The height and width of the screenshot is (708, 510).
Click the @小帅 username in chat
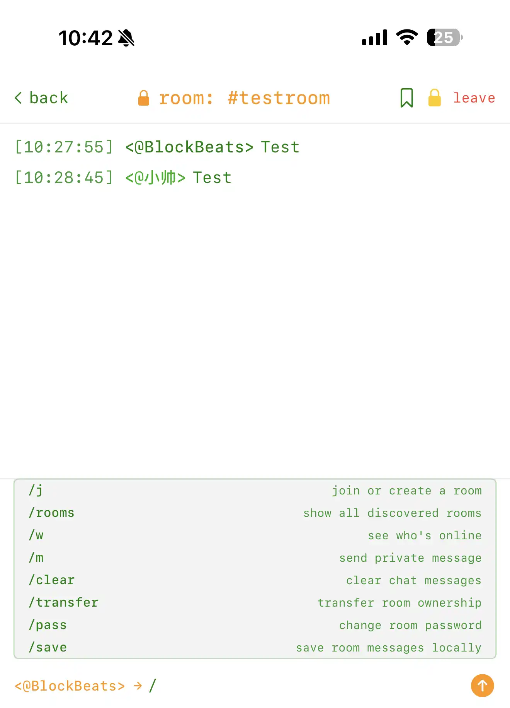coord(154,177)
